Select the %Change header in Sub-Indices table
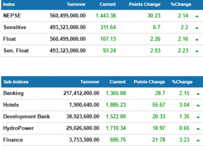This screenshot has width=203, height=146. 182,82
